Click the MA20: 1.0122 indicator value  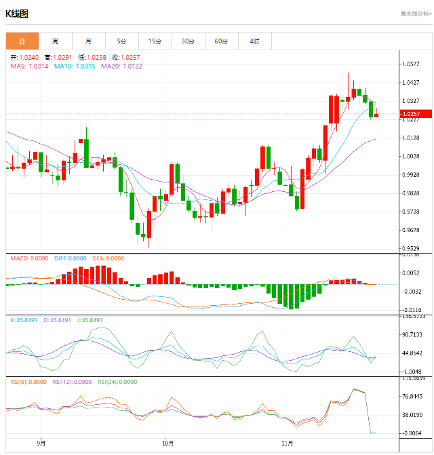point(122,66)
